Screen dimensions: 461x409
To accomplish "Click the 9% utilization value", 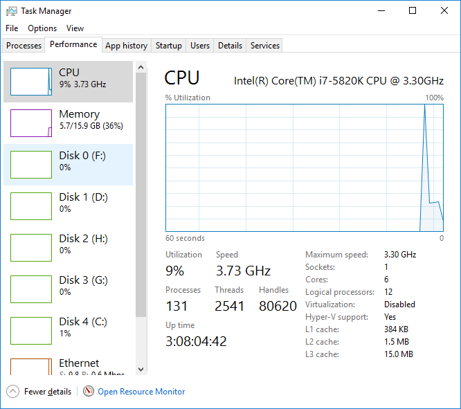I will (x=174, y=271).
